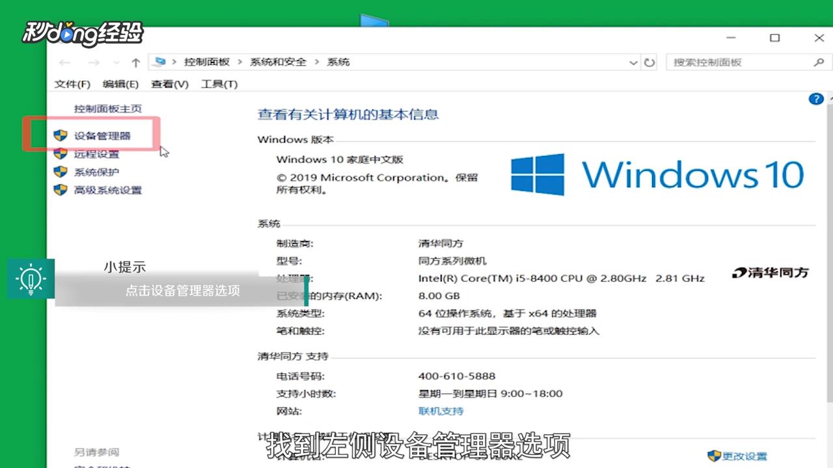
Task: Click the 清华同方 manufacturer logo
Action: (x=771, y=272)
